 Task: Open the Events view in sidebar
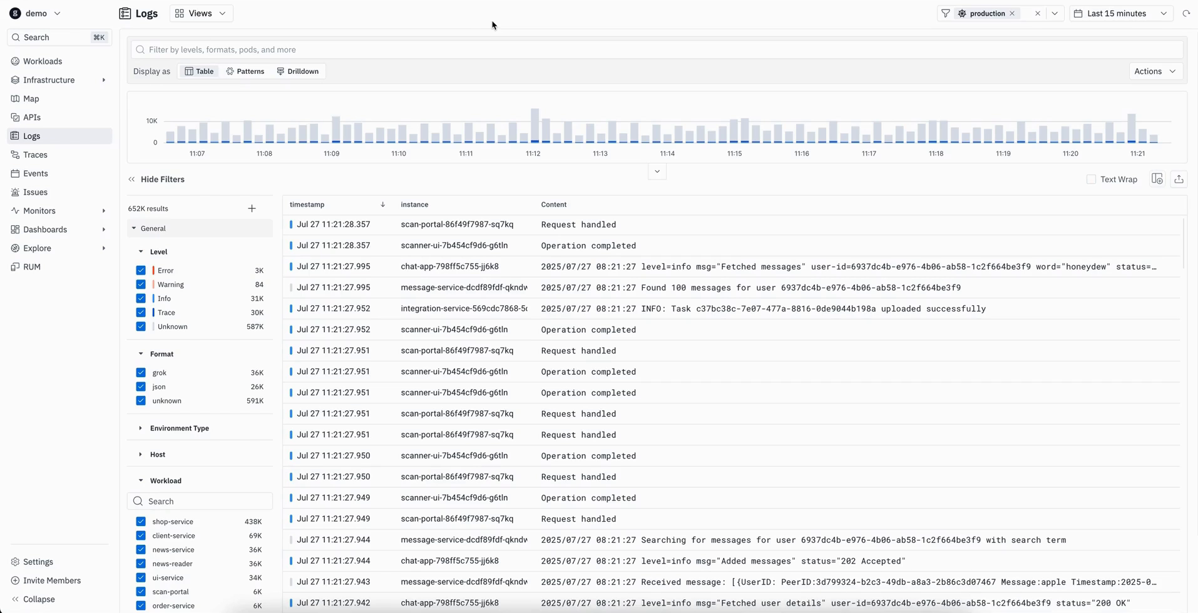(x=35, y=173)
